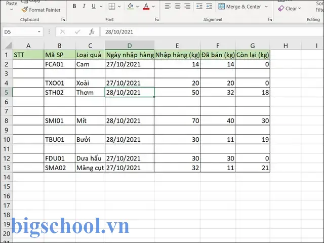Select cell Dưa hấu
The width and height of the screenshot is (324, 243).
tap(90, 158)
